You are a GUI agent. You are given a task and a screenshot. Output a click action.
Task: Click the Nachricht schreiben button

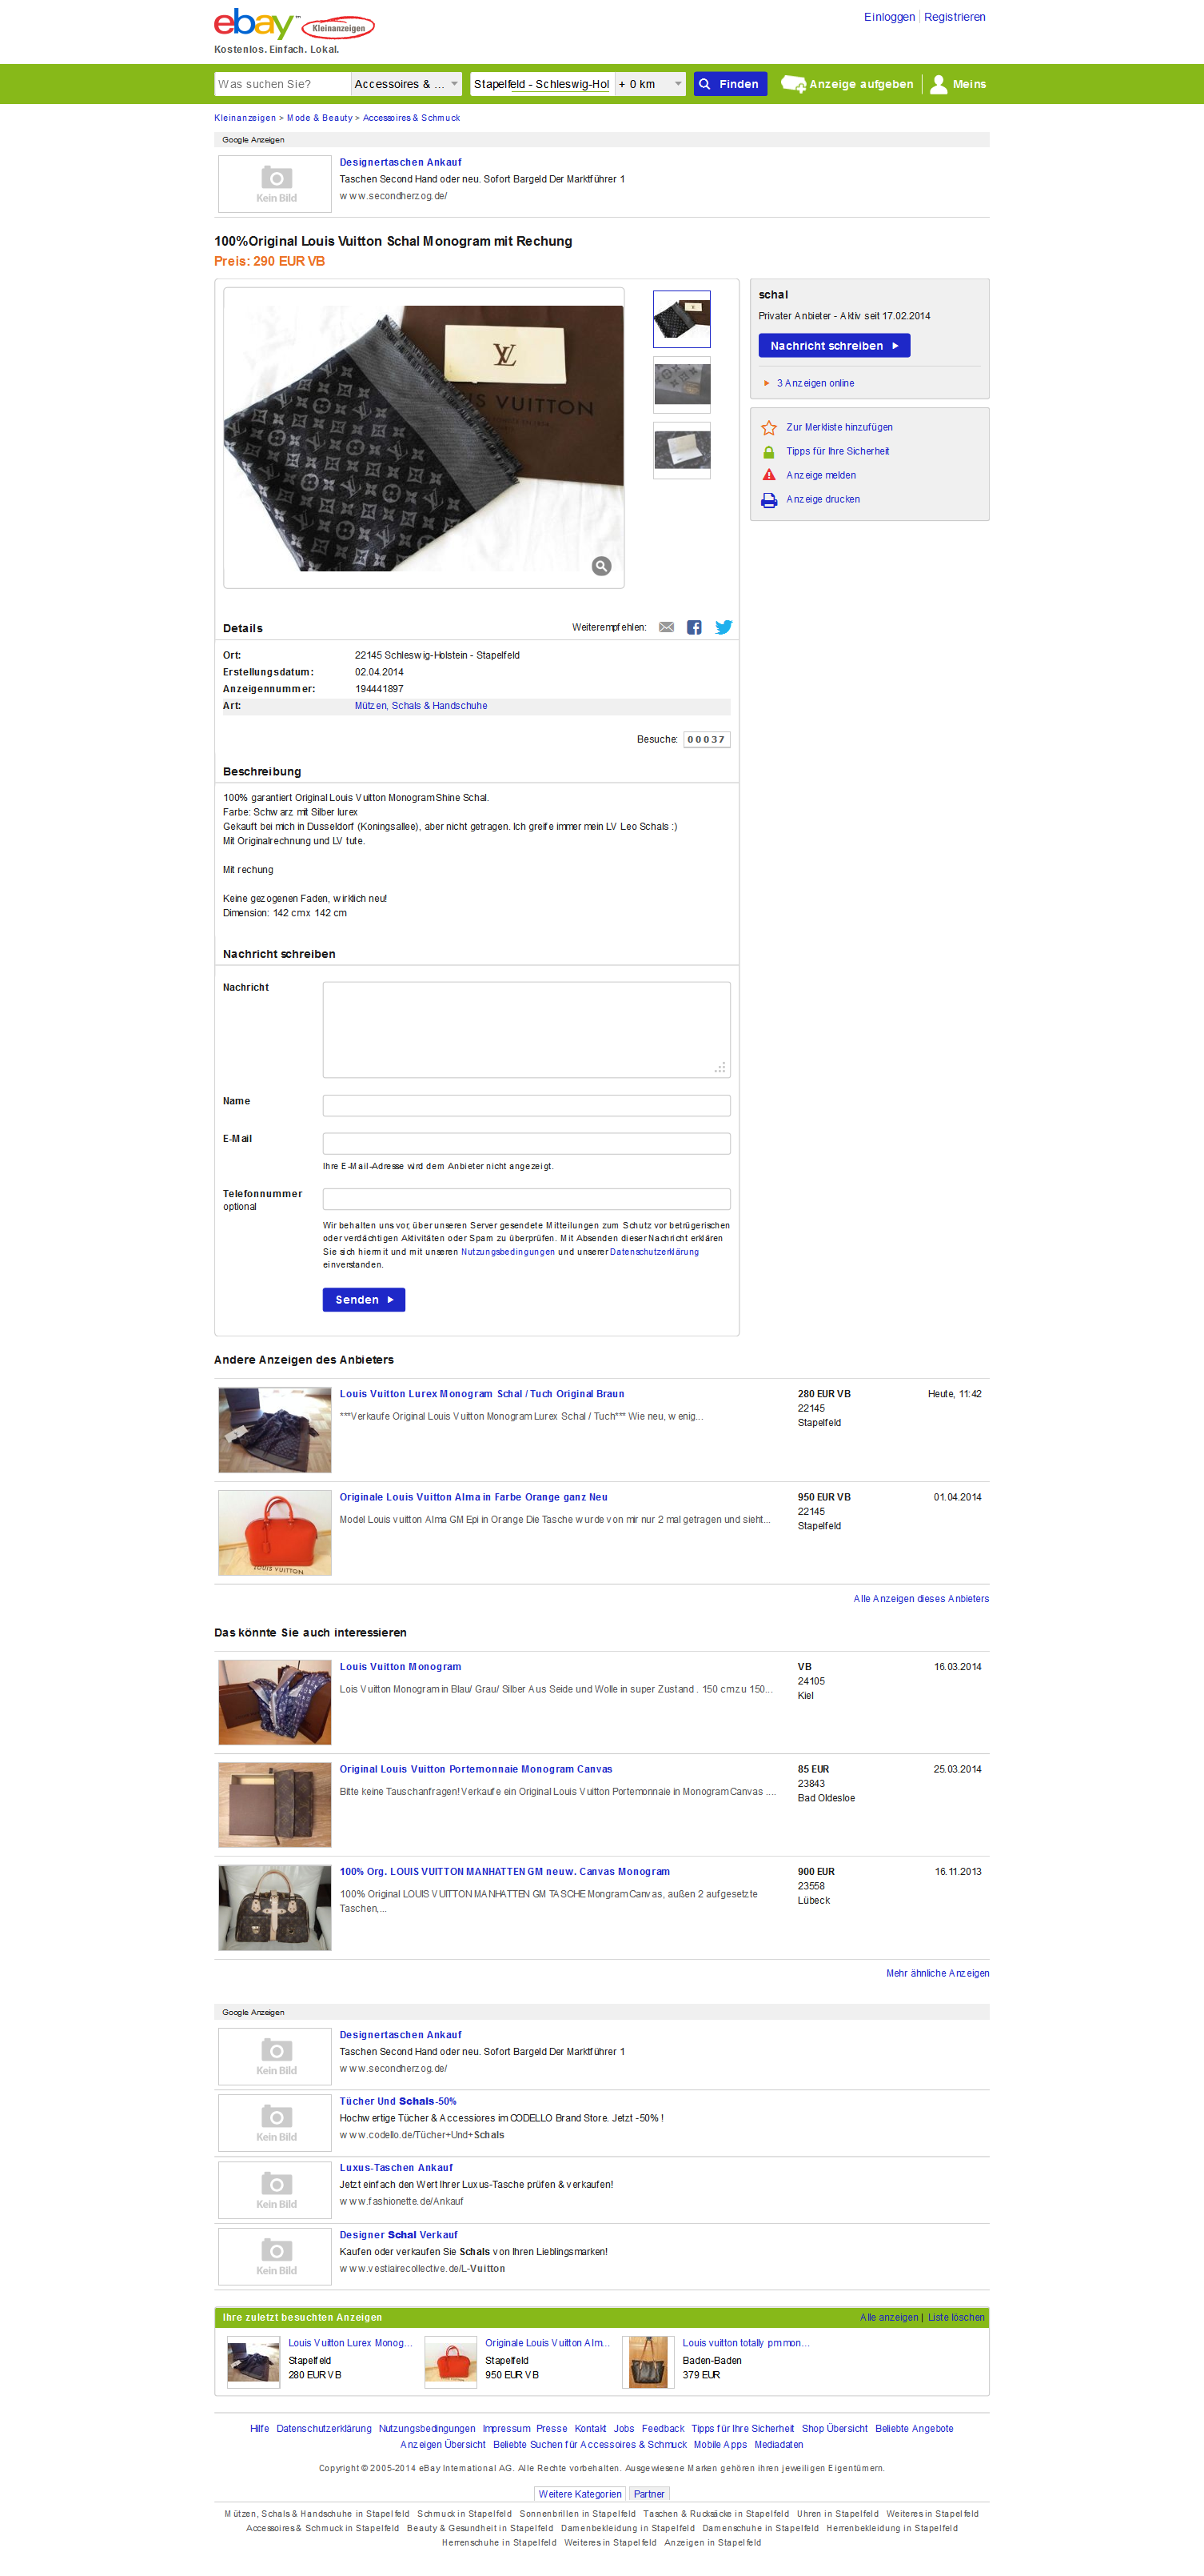[835, 346]
